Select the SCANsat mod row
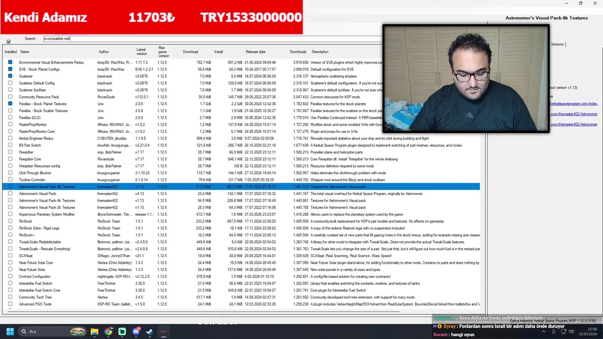This screenshot has width=603, height=339. click(x=241, y=256)
